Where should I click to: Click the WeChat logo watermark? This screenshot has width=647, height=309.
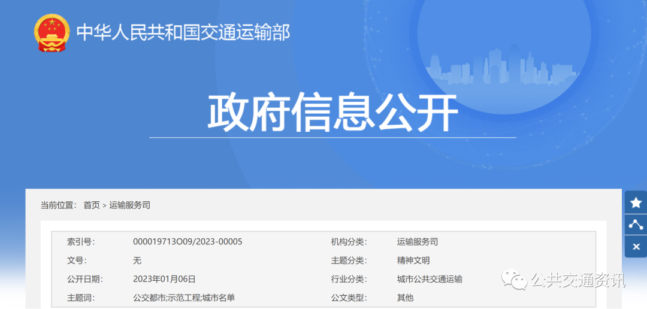(x=515, y=279)
